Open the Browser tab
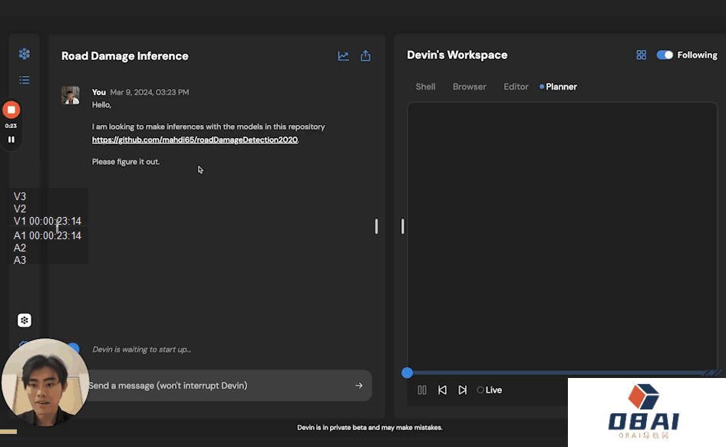 click(x=469, y=87)
